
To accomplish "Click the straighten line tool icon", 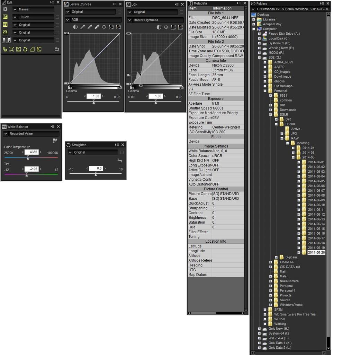I will (119, 160).
